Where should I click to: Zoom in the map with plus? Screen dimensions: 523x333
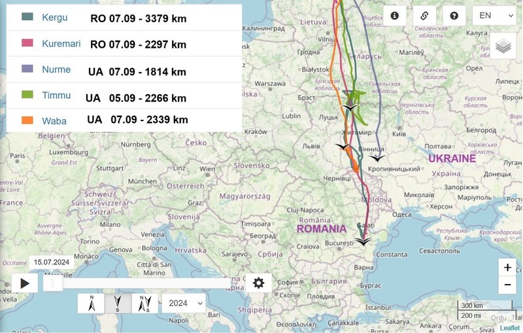coord(507,268)
